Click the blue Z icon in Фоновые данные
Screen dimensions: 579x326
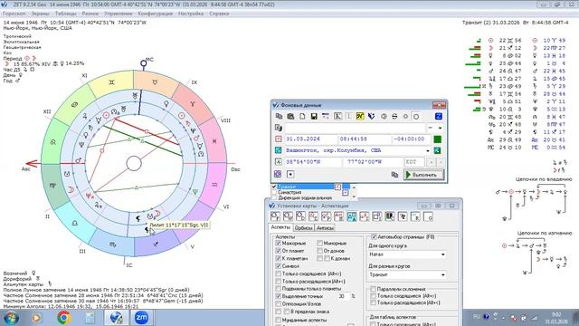coord(438,117)
